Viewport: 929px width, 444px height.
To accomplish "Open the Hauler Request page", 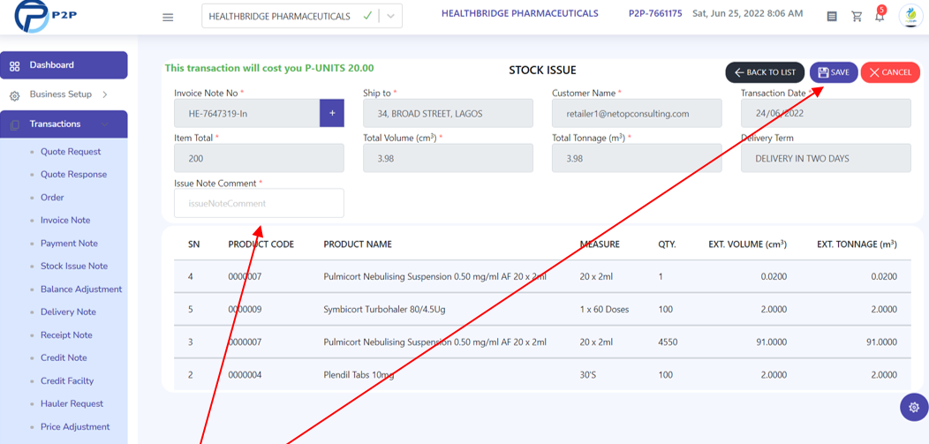I will point(72,403).
